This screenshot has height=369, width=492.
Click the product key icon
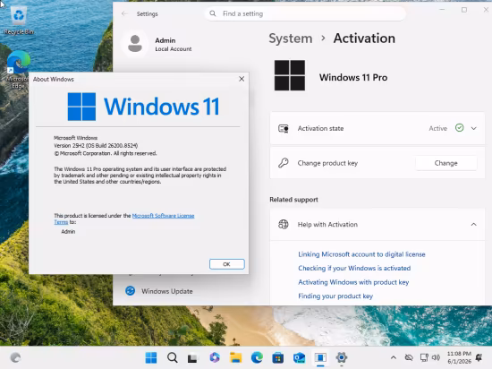pyautogui.click(x=284, y=163)
